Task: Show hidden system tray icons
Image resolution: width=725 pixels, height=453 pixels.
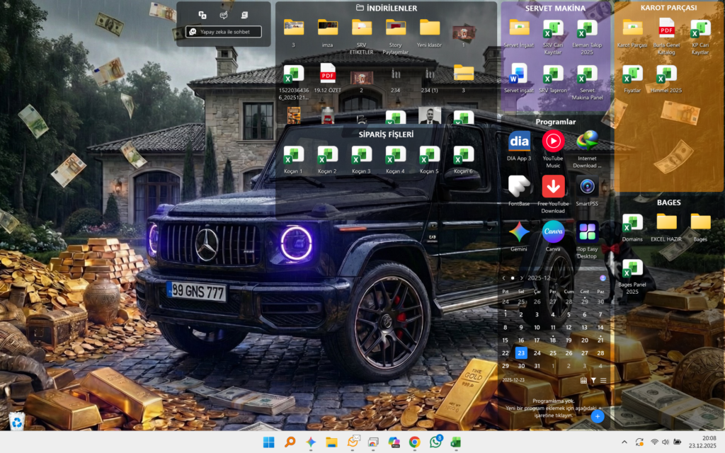Action: tap(624, 442)
